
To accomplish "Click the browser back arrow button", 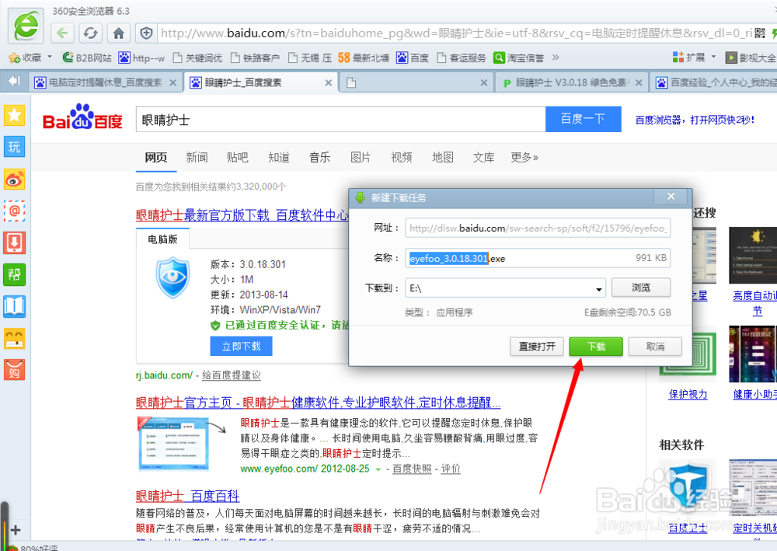I will point(62,33).
